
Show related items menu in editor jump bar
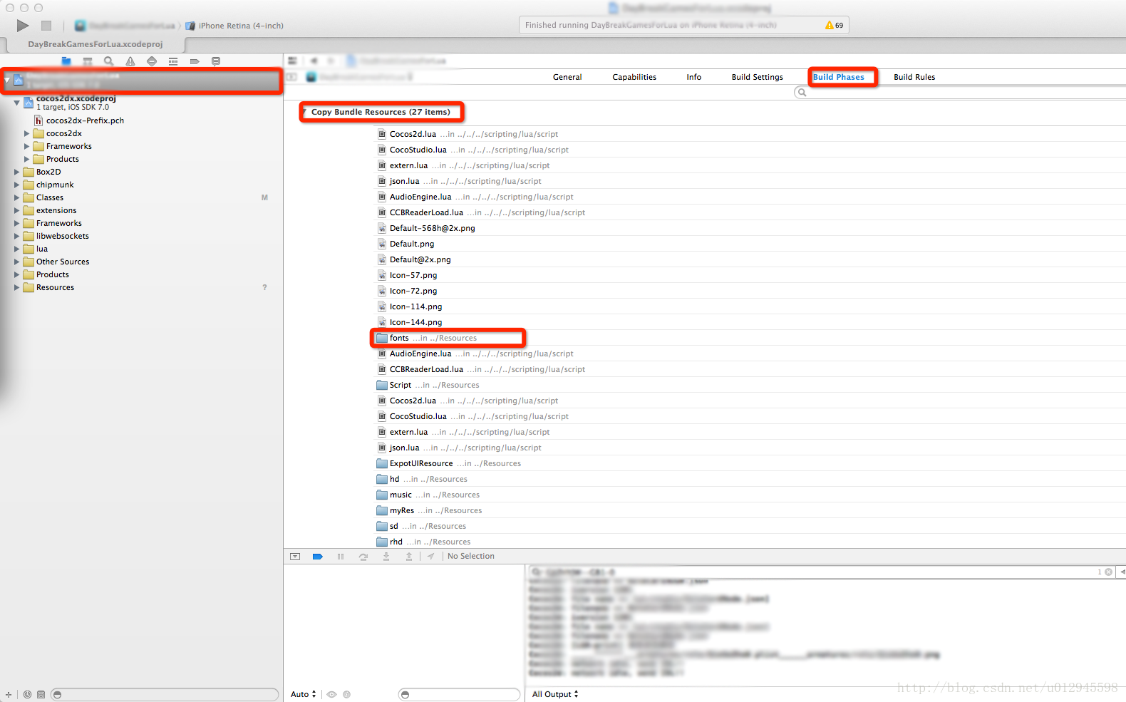coord(292,61)
